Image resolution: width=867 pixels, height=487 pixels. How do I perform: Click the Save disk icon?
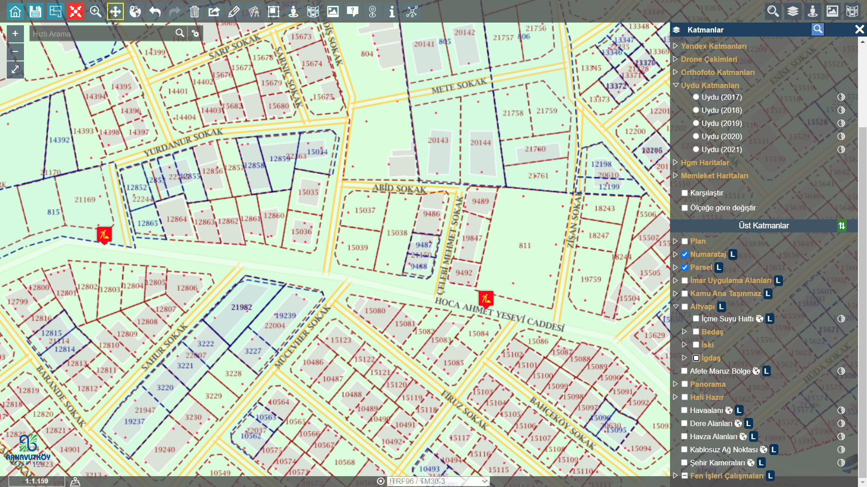(35, 11)
